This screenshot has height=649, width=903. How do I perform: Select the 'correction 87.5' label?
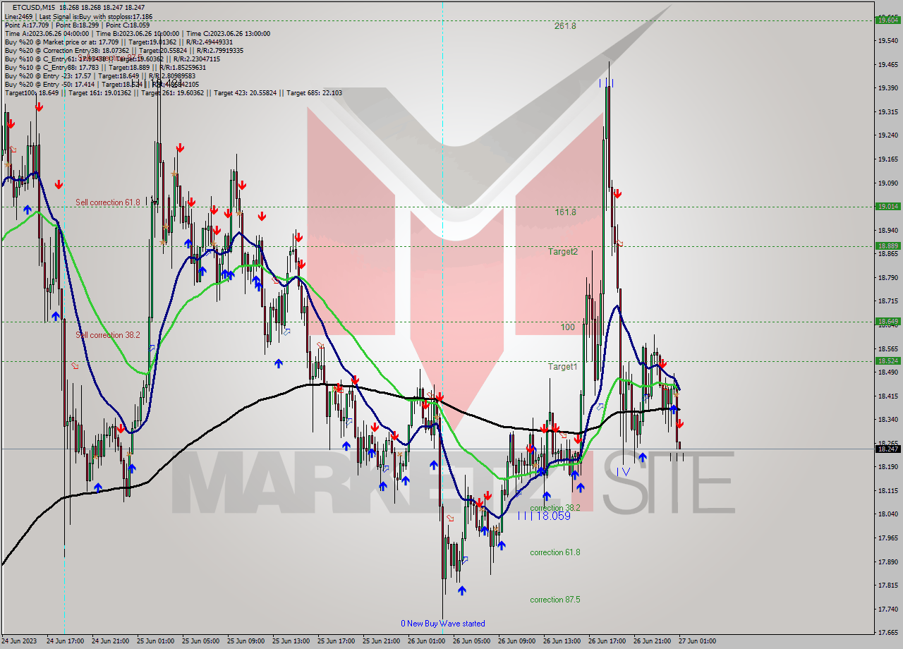(555, 600)
